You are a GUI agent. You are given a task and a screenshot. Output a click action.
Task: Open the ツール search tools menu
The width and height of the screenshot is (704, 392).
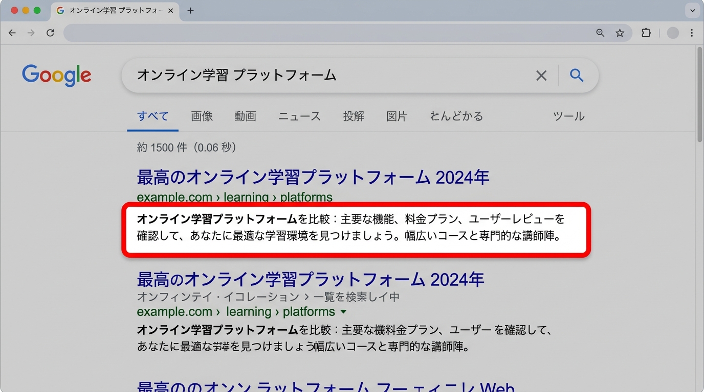click(x=568, y=116)
